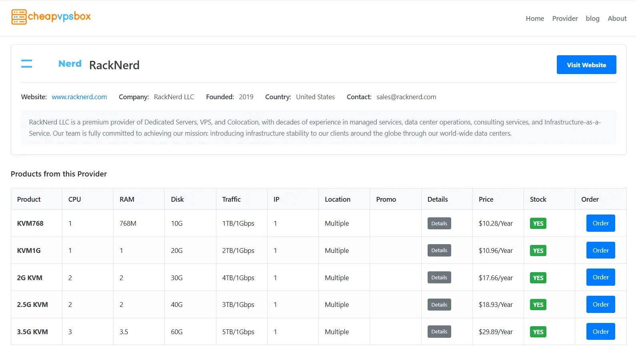Screen dimensions: 636x363
Task: Click the sales@racknerd.com contact text
Action: (x=406, y=97)
